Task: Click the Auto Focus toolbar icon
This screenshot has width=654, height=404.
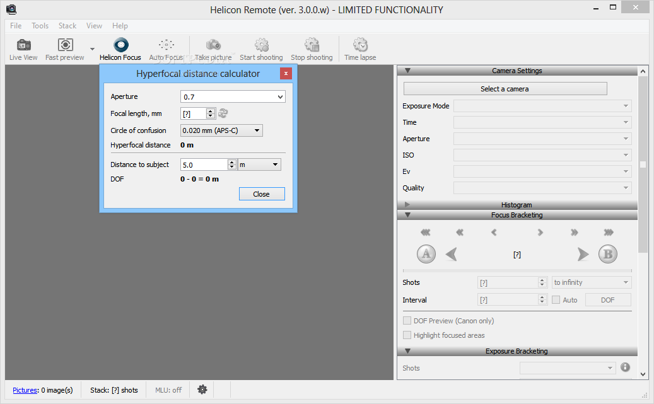Action: click(x=166, y=50)
